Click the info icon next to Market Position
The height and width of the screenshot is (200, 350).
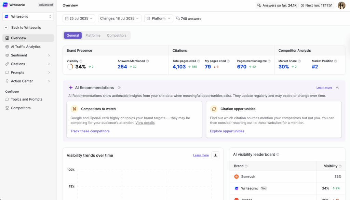[x=336, y=61]
